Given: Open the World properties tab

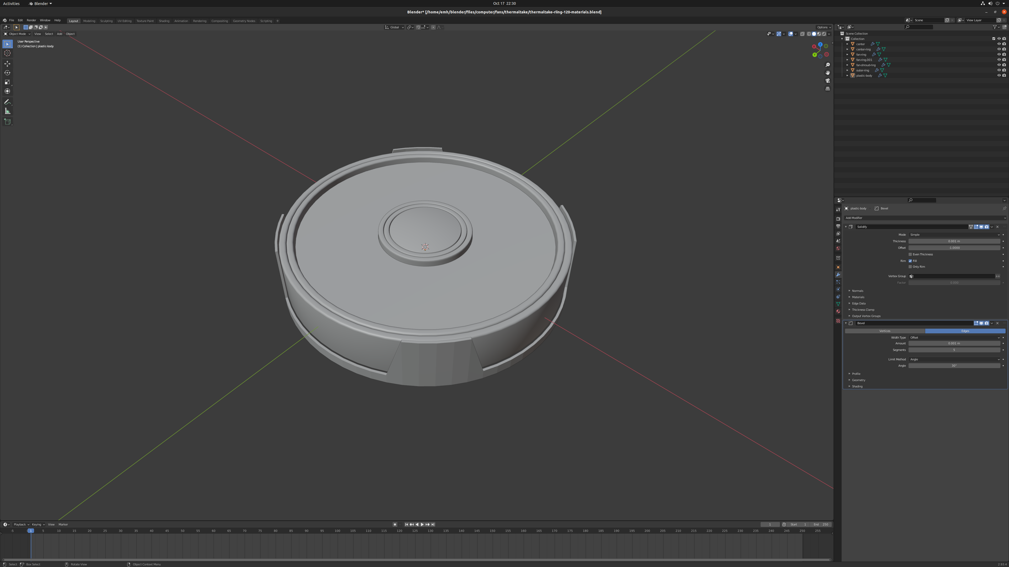Looking at the screenshot, I should (x=838, y=249).
